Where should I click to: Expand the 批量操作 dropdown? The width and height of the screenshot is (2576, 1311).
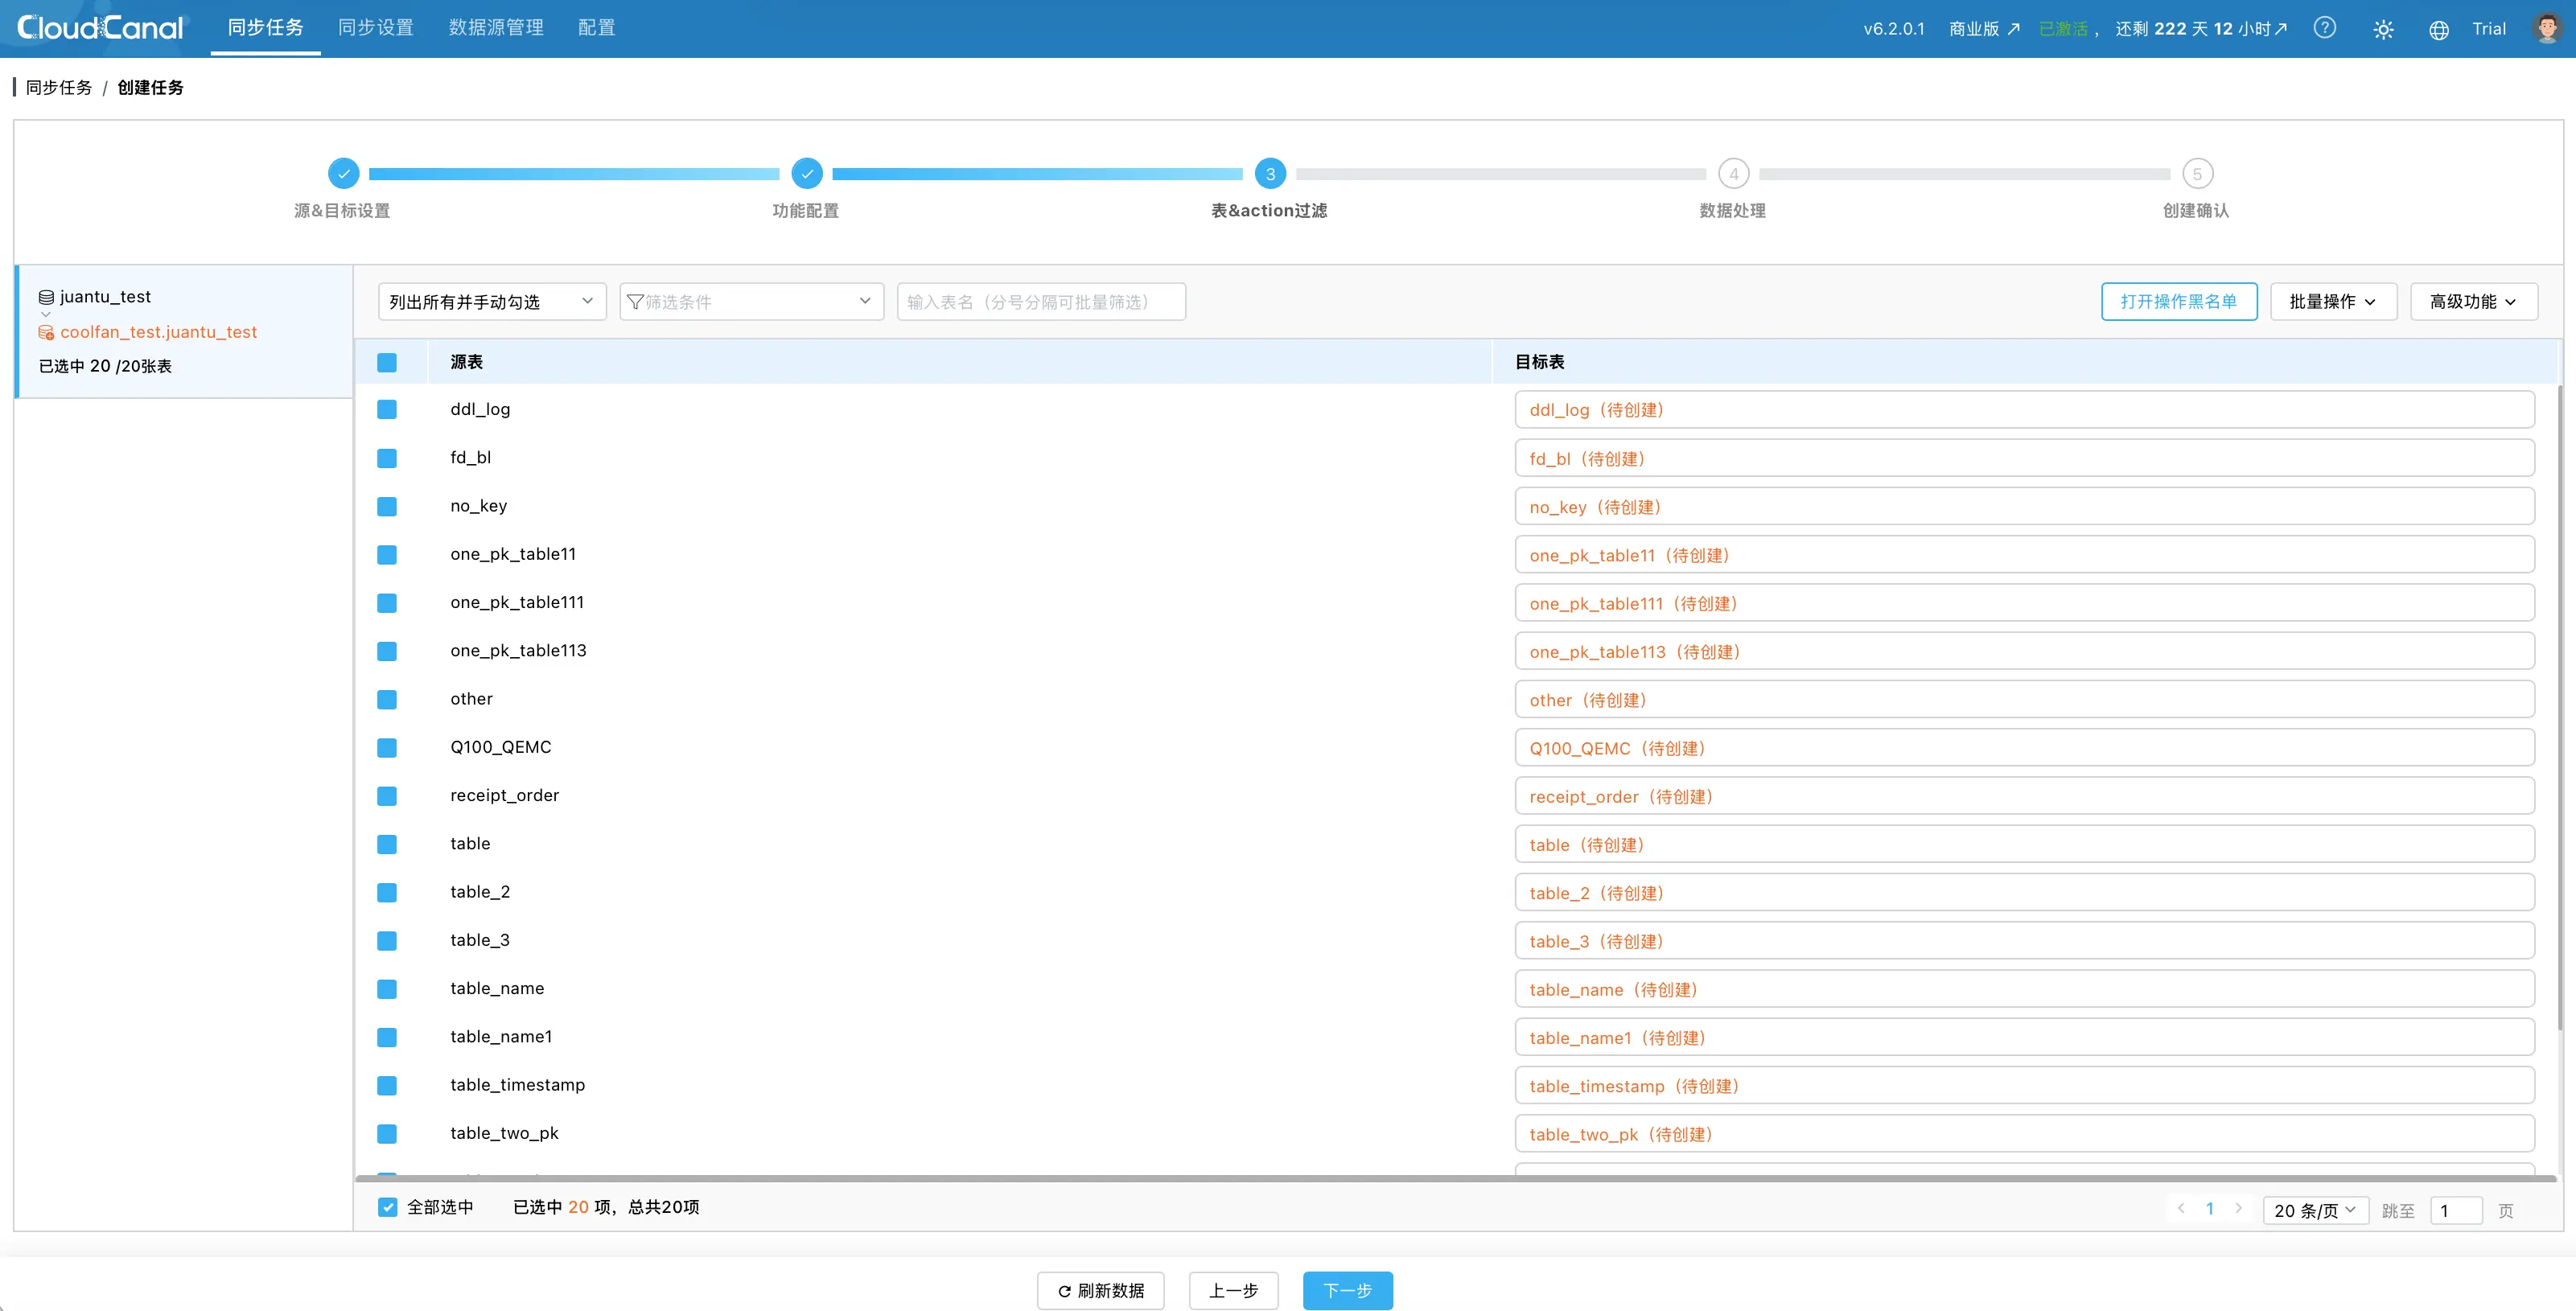(x=2333, y=301)
